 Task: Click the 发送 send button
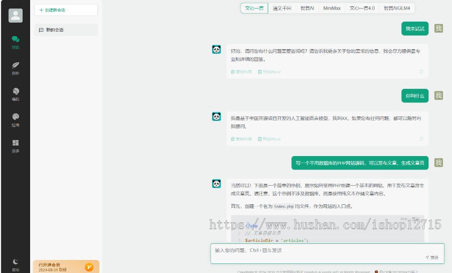click(432, 257)
